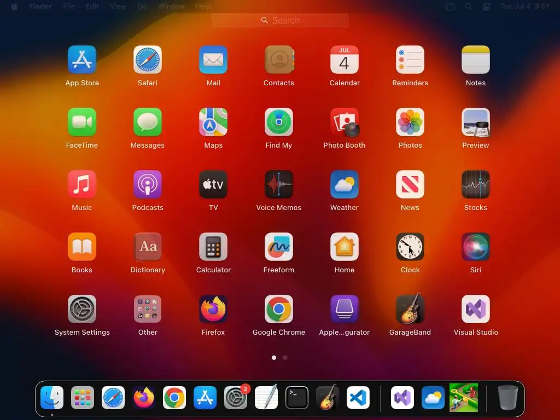Open the Apple TV app
This screenshot has width=560, height=420.
pyautogui.click(x=213, y=184)
